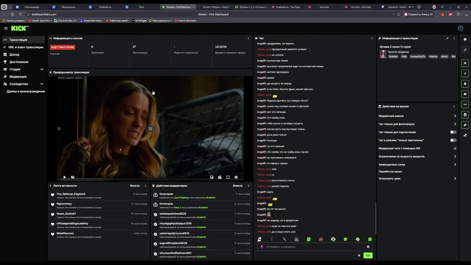Open Действия на канале panel options menu

tap(454, 106)
